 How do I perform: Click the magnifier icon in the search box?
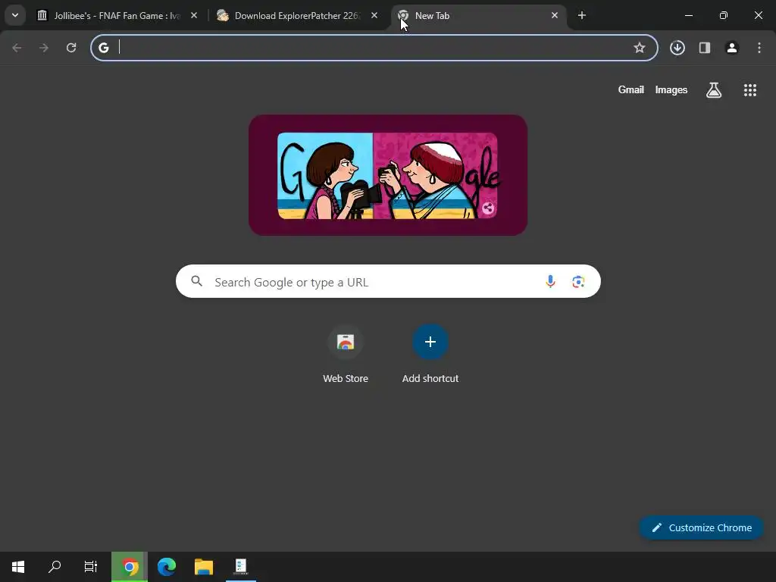point(197,282)
